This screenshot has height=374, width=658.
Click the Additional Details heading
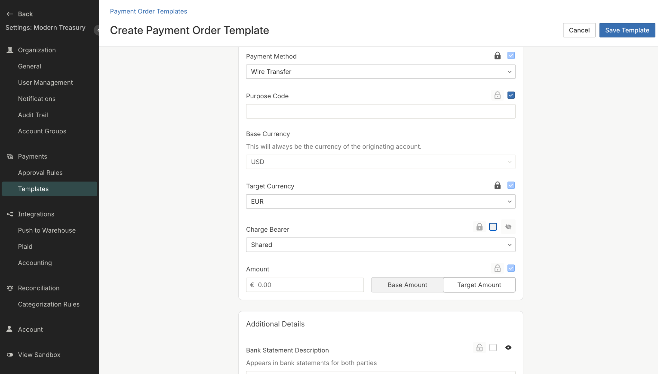(x=275, y=324)
